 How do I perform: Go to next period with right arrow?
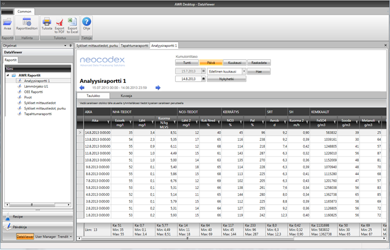pyautogui.click(x=158, y=88)
